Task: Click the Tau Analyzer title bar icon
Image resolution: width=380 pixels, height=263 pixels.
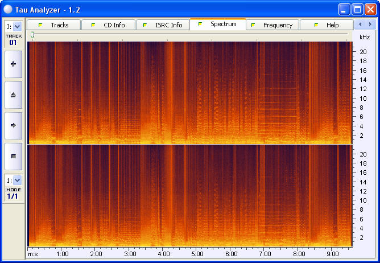Action: pyautogui.click(x=8, y=9)
